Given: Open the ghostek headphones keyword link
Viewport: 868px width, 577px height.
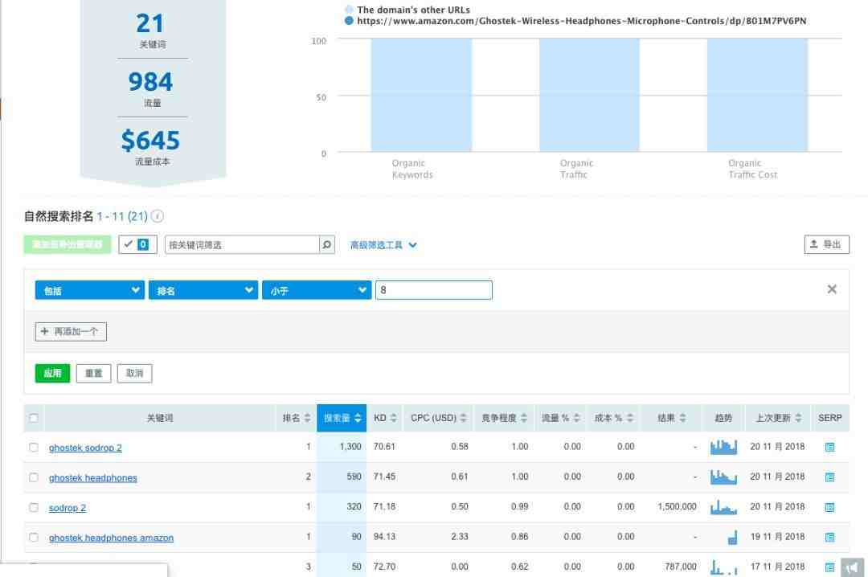Looking at the screenshot, I should (x=93, y=477).
